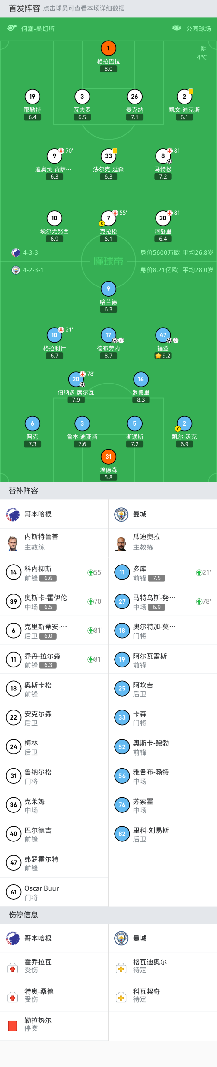Select 罗德里 number 16 player badge
Screen dimensions: 217x1067
click(x=141, y=379)
